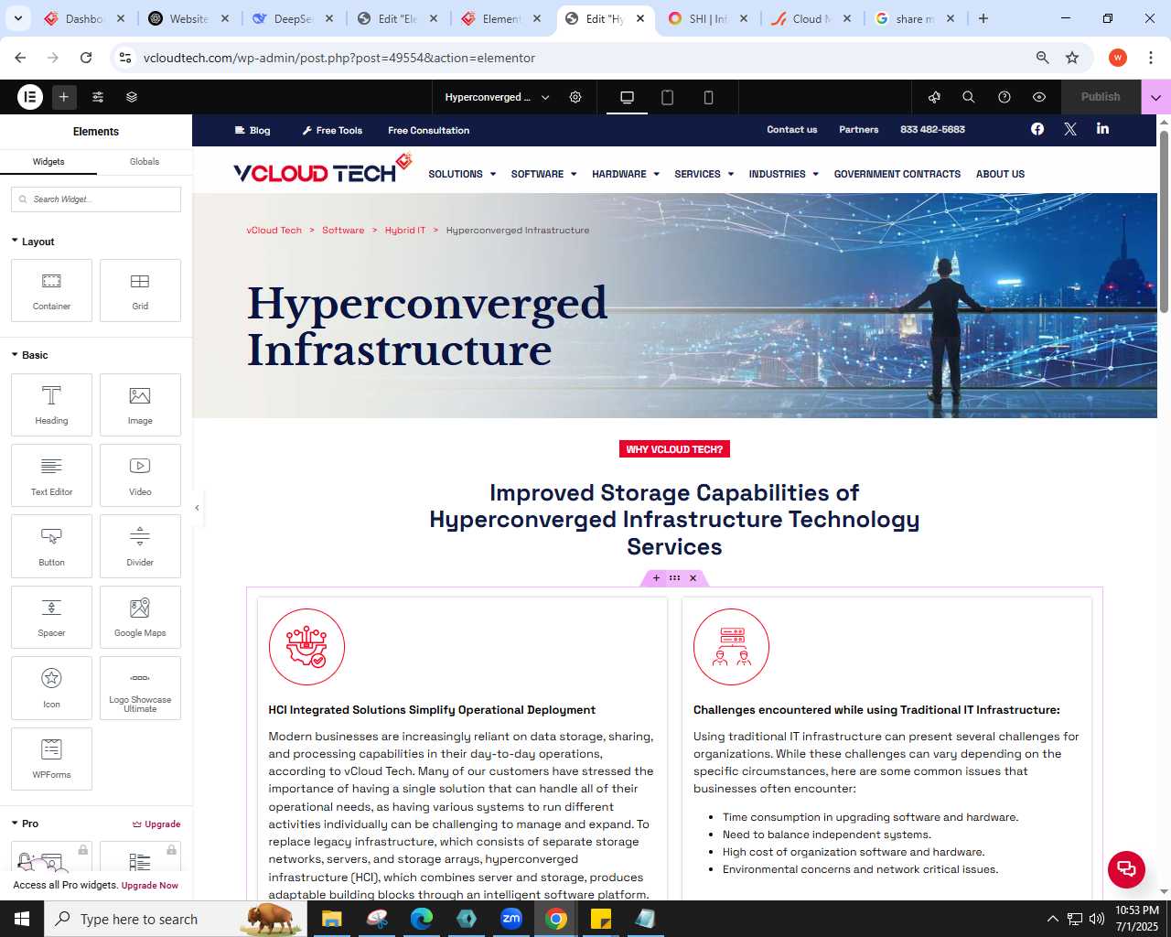The image size is (1171, 937).
Task: Click the Upgrade Now link
Action: coord(150,886)
